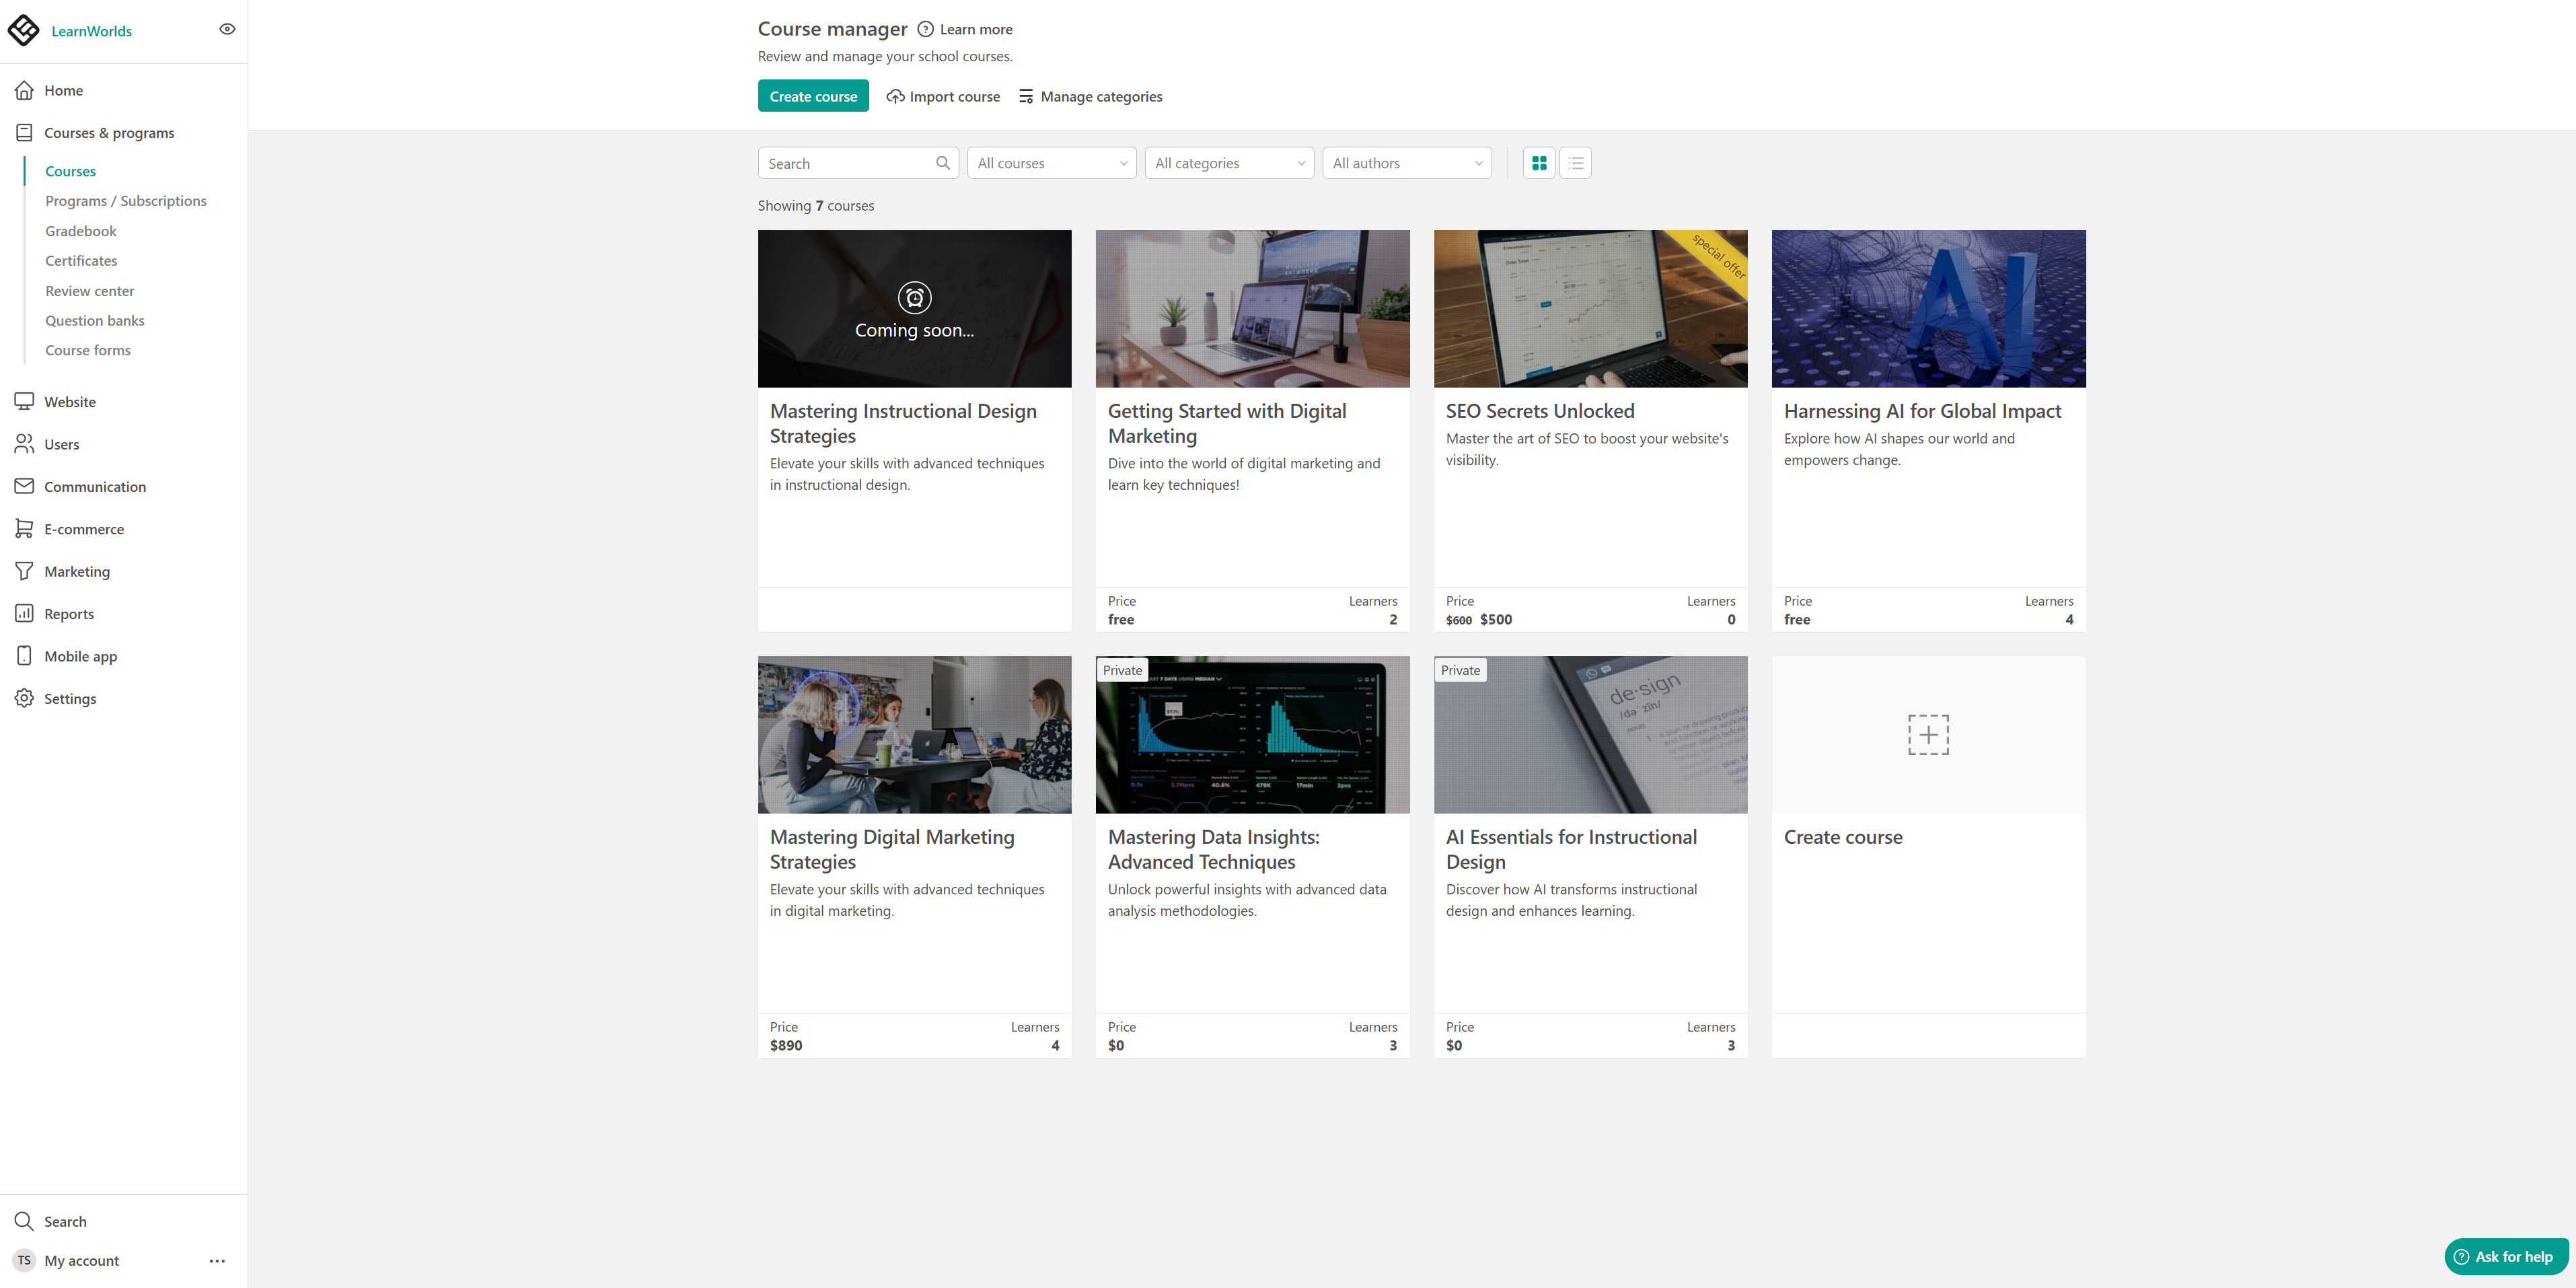Open the All authors dropdown
The image size is (2576, 1288).
[x=1406, y=163]
